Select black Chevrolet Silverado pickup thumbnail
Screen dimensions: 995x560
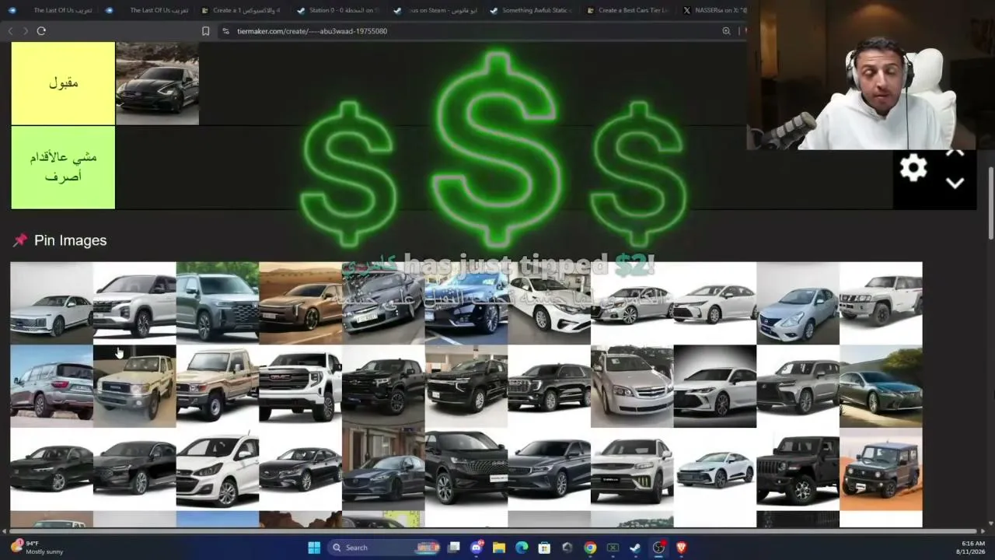pyautogui.click(x=383, y=386)
